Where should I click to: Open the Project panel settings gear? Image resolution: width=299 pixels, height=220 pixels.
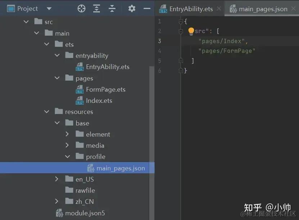(132, 8)
